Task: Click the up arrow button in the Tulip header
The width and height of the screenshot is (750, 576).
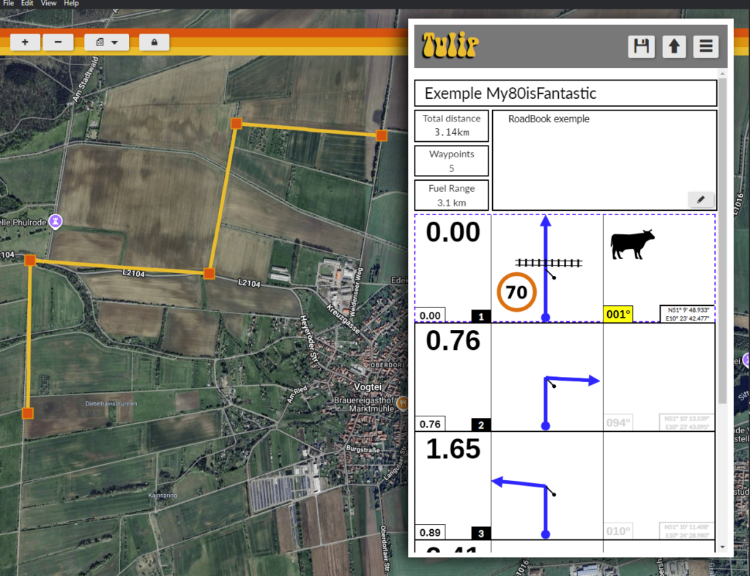Action: coord(674,47)
